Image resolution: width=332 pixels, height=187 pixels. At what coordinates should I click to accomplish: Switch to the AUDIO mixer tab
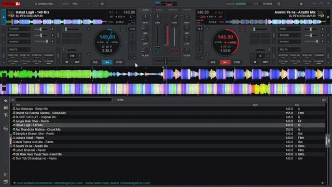tap(145, 10)
